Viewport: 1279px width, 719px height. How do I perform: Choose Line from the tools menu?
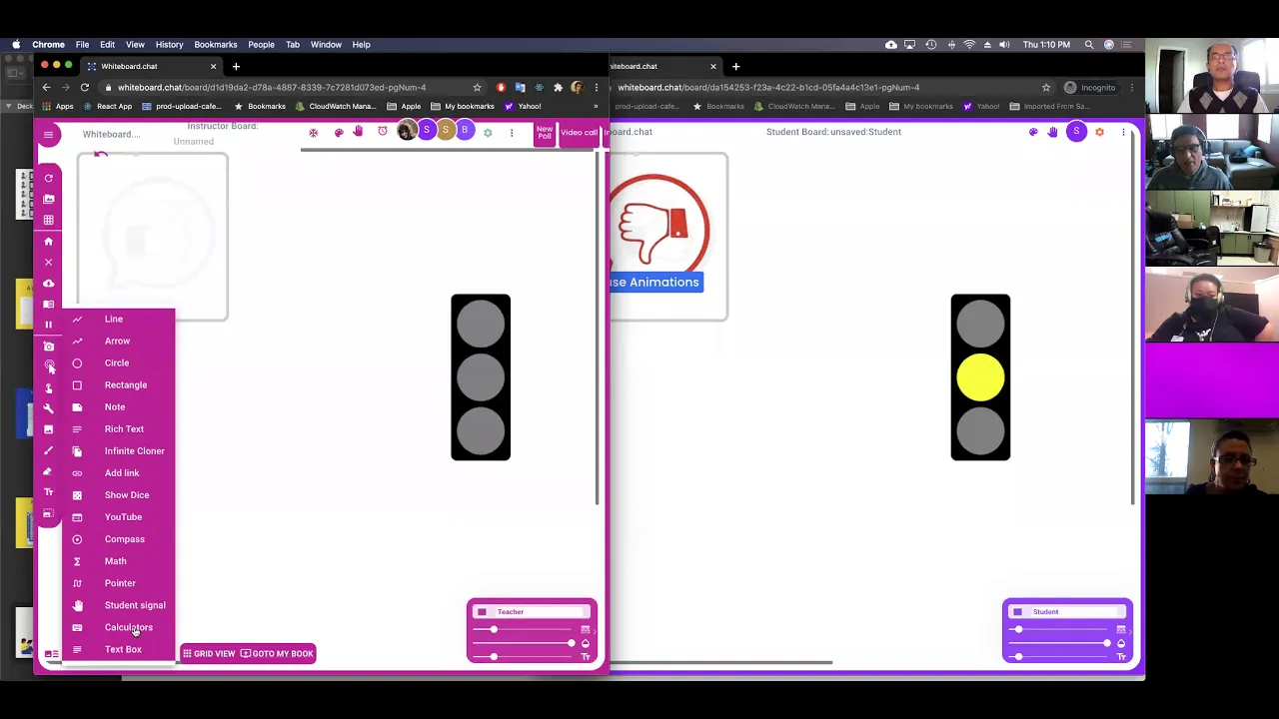(x=118, y=320)
